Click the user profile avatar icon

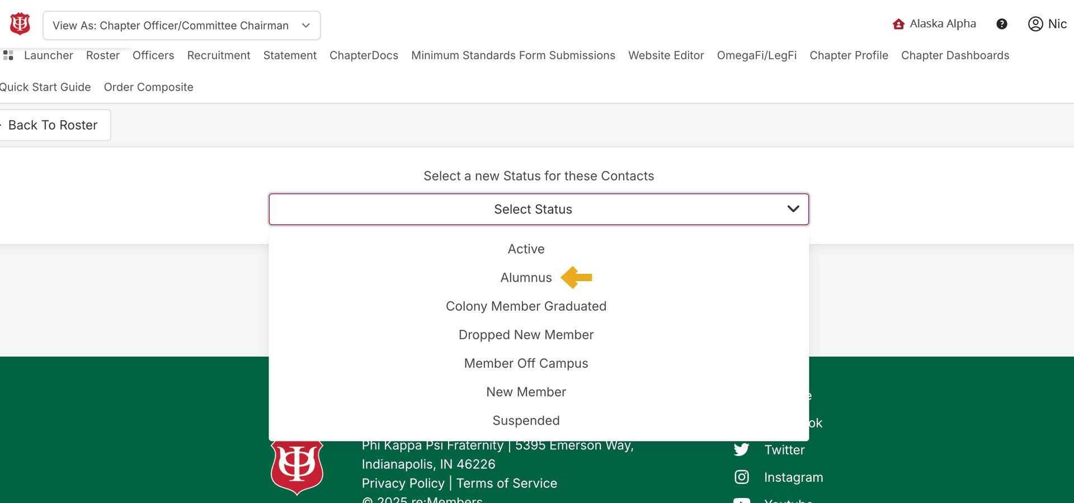(x=1035, y=24)
